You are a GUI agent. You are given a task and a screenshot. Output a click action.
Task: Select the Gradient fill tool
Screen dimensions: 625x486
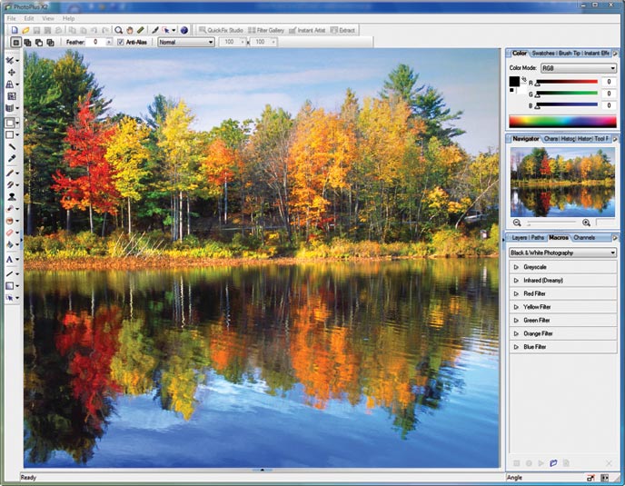click(10, 285)
